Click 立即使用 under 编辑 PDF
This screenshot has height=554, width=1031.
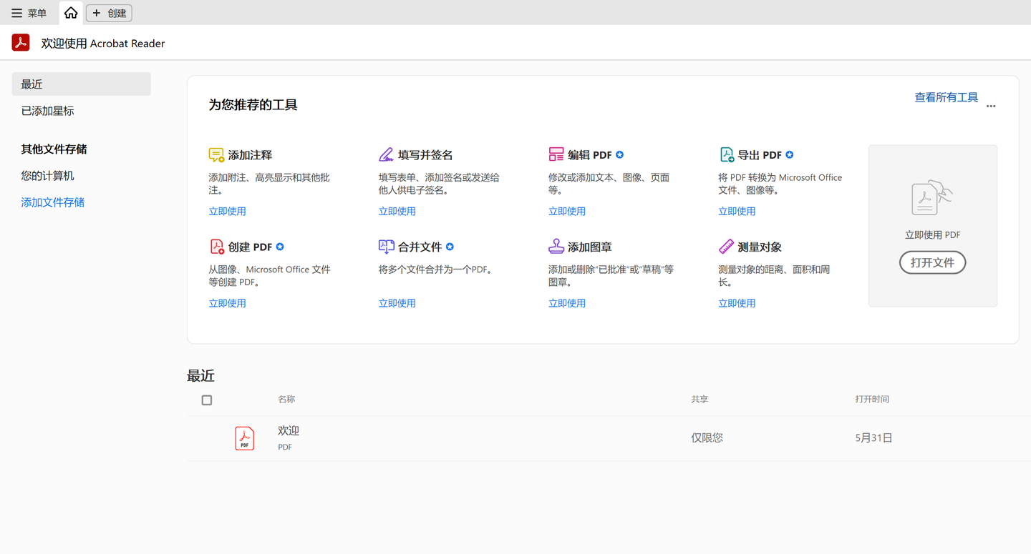567,212
